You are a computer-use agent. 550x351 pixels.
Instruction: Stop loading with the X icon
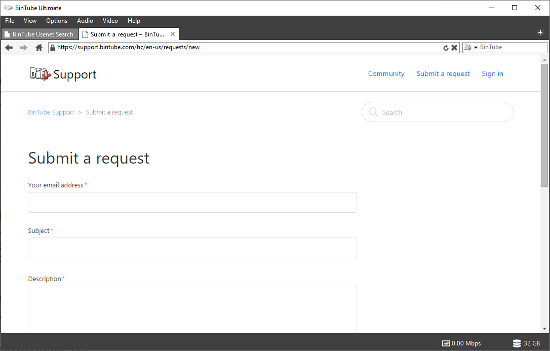[454, 48]
